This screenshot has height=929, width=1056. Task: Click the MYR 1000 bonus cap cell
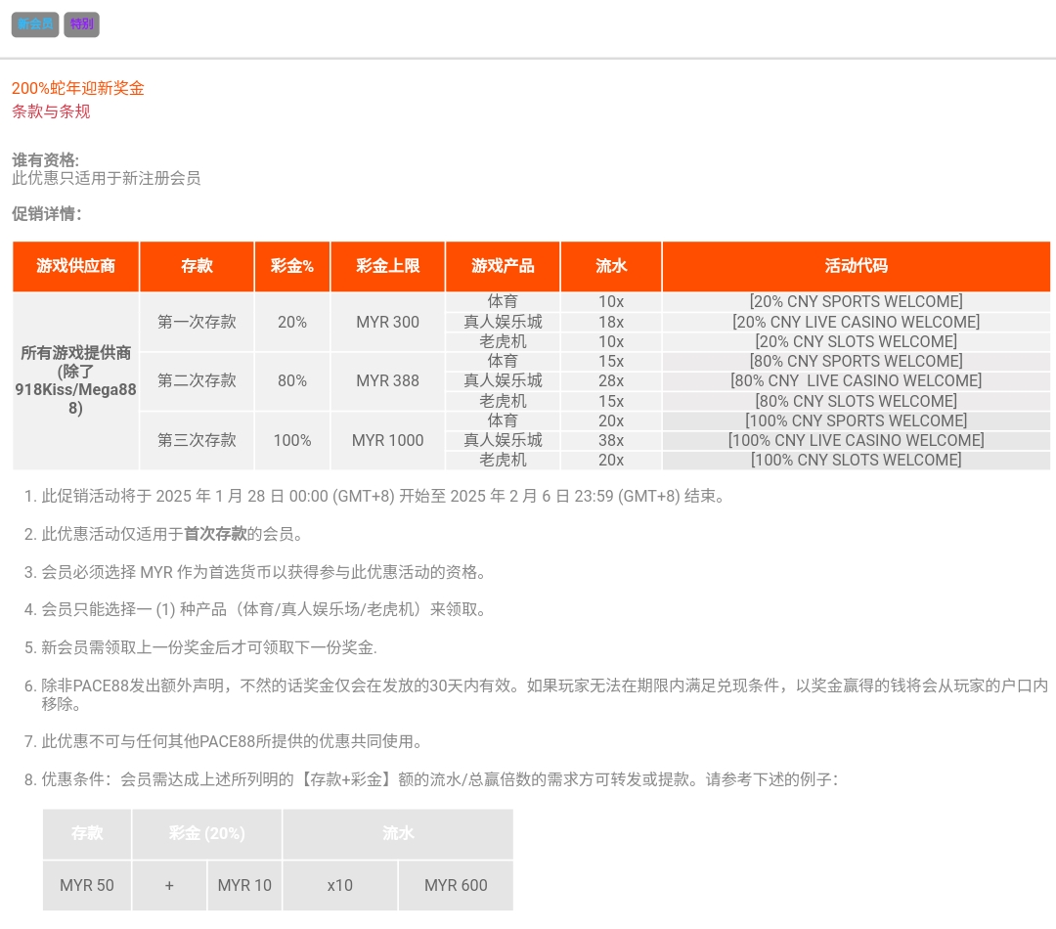387,440
